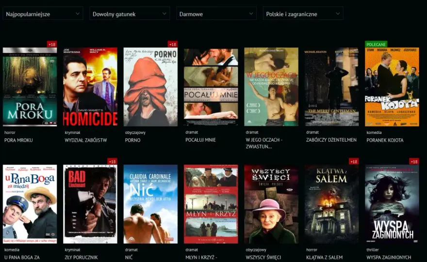This screenshot has height=262, width=427.
Task: Open the Homicide movie poster
Action: coord(90,87)
